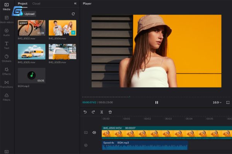The width and height of the screenshot is (232, 154).
Task: Pause the video playback
Action: pyautogui.click(x=157, y=102)
